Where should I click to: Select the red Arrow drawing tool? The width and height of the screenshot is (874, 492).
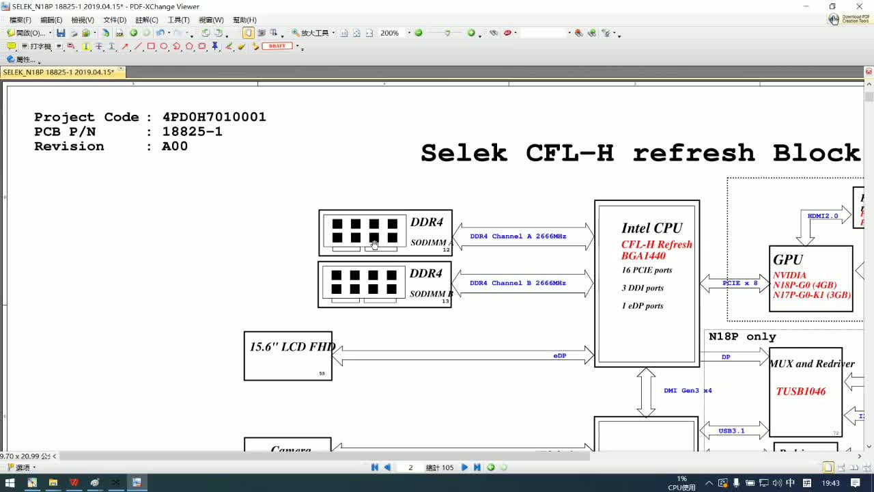coord(125,46)
